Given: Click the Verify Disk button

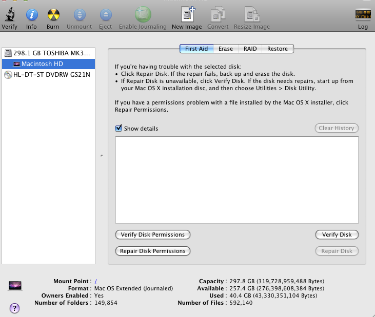Looking at the screenshot, I should [x=337, y=235].
